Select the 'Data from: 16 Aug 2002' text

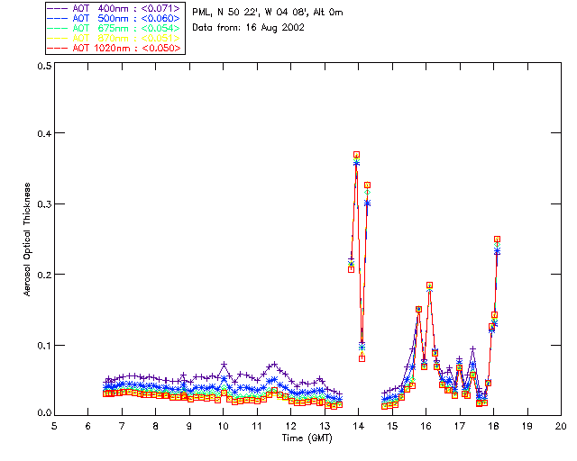point(249,28)
